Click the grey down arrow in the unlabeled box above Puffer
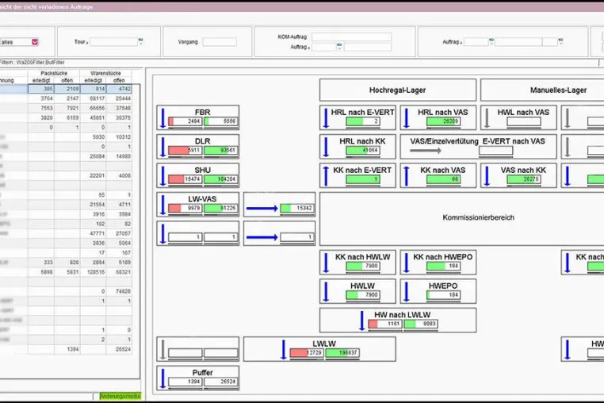The image size is (604, 403). click(162, 349)
